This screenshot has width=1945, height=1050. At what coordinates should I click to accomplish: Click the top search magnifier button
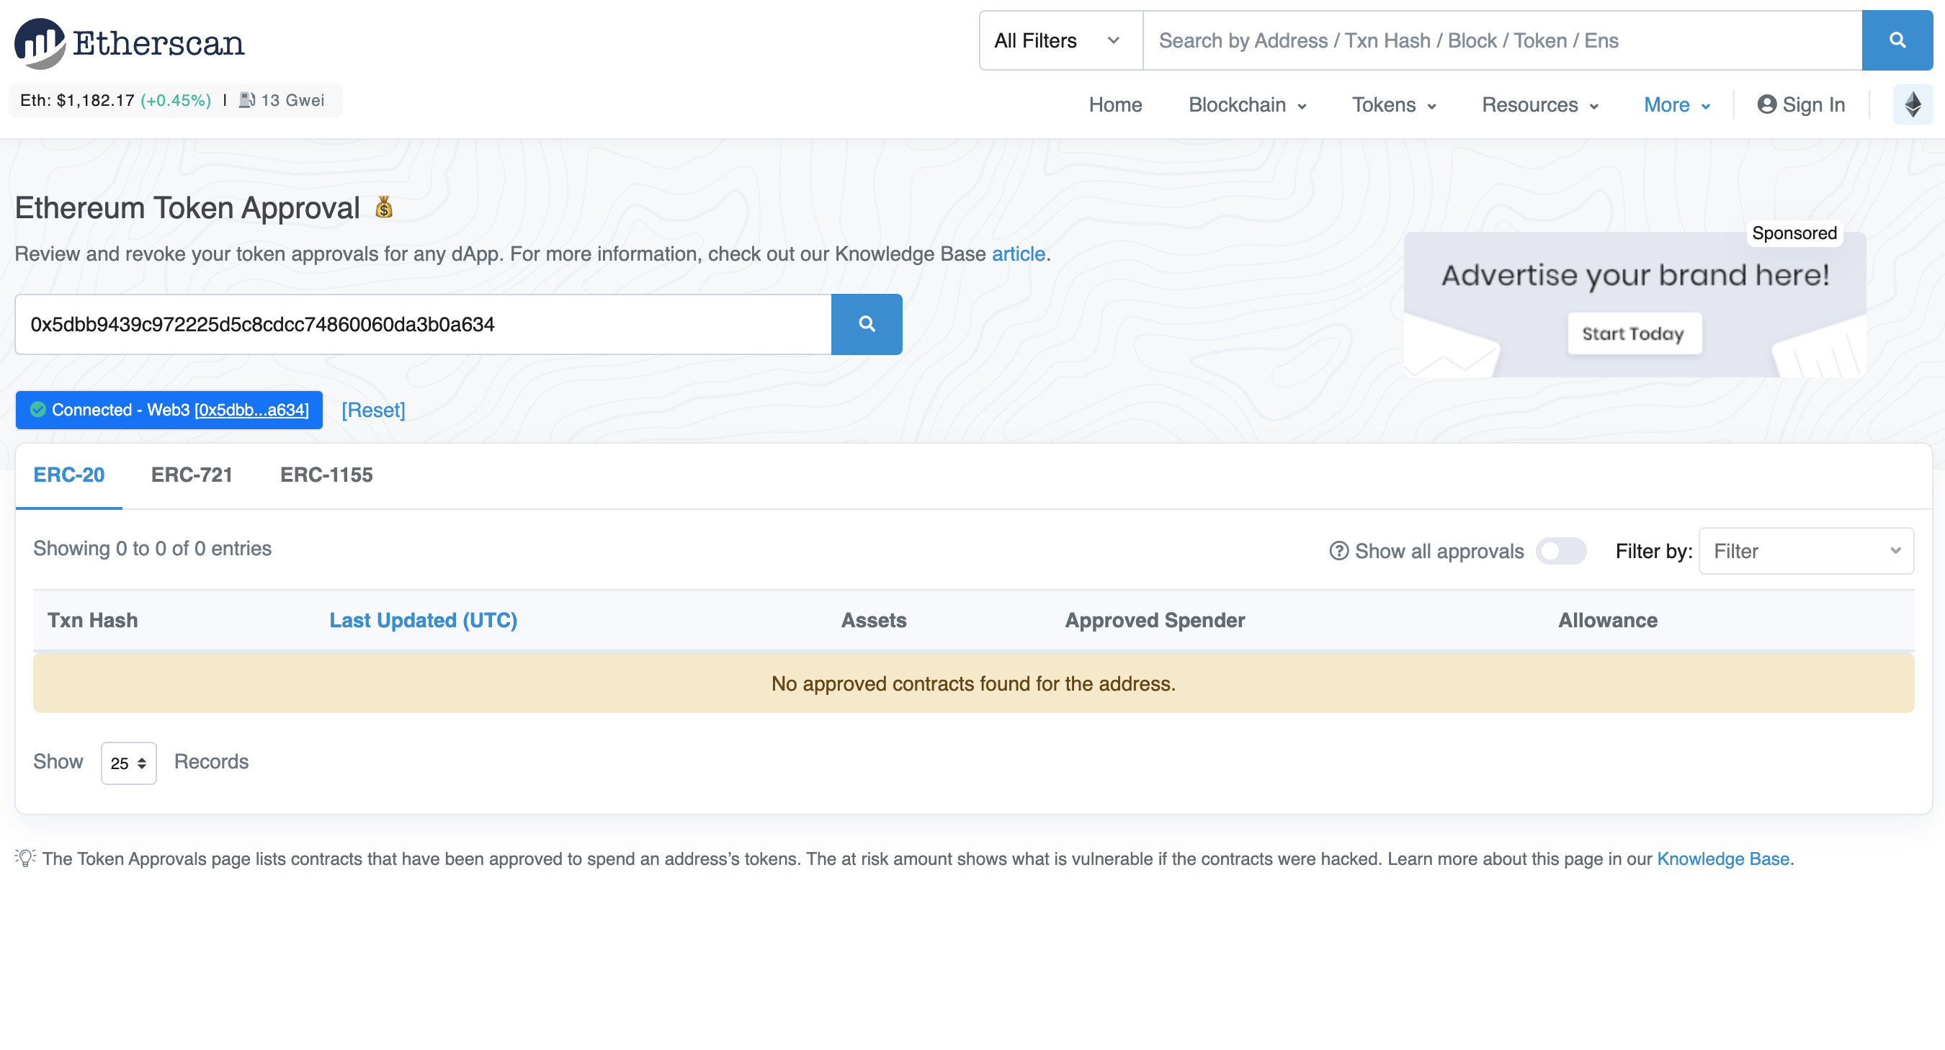[1896, 41]
